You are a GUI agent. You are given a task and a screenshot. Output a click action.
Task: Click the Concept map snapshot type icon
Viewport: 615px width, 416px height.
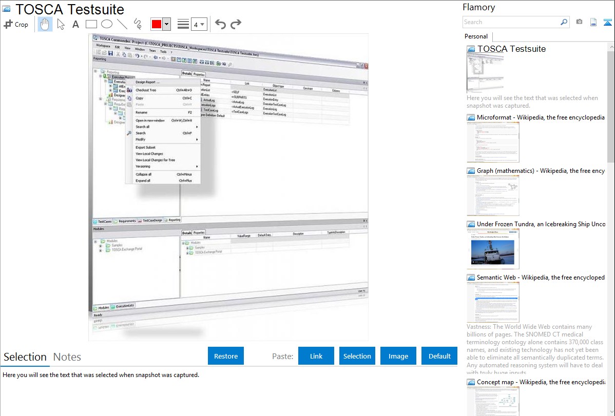(471, 382)
